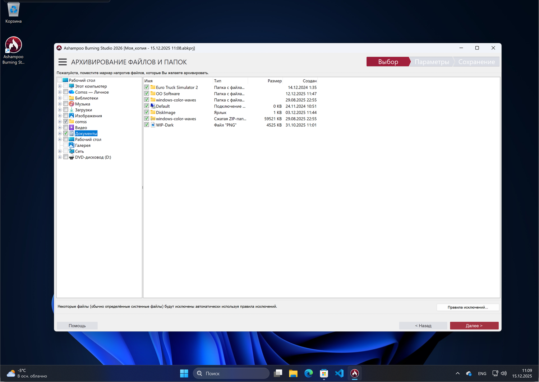Click the Изображения picture icon in tree

coord(72,116)
